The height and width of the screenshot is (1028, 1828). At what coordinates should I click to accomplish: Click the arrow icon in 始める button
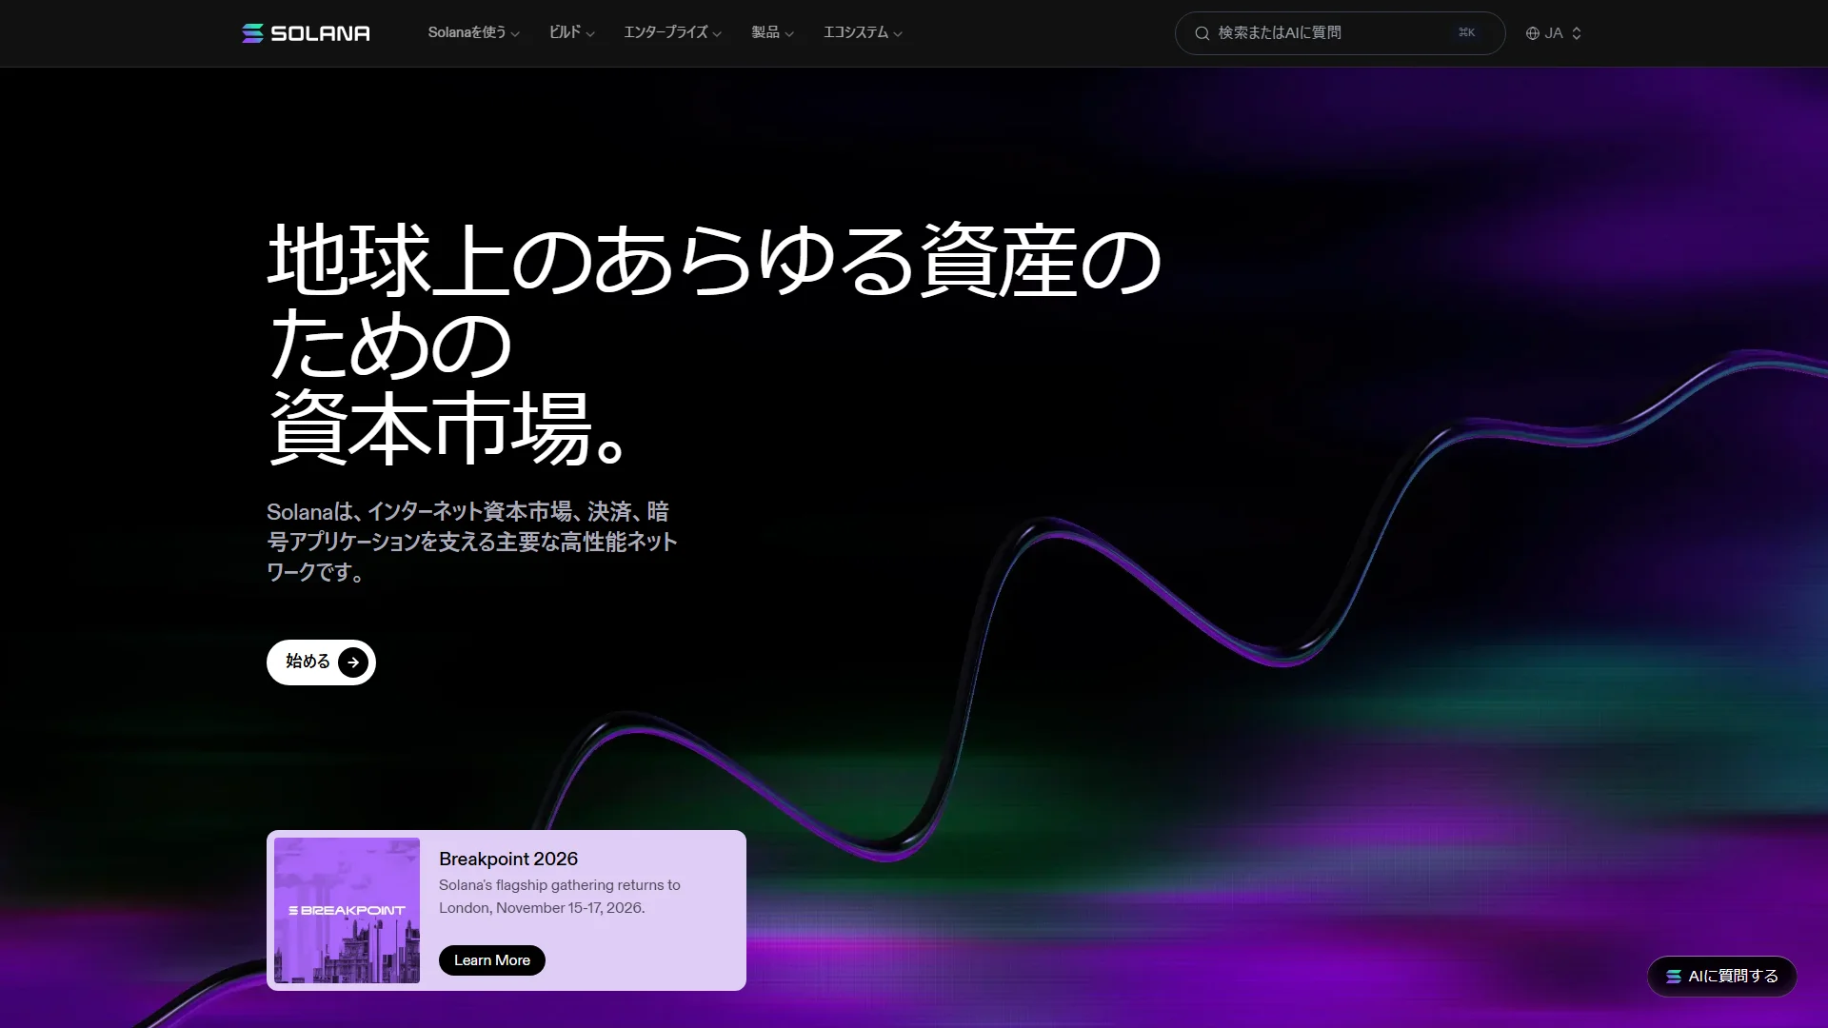coord(353,662)
